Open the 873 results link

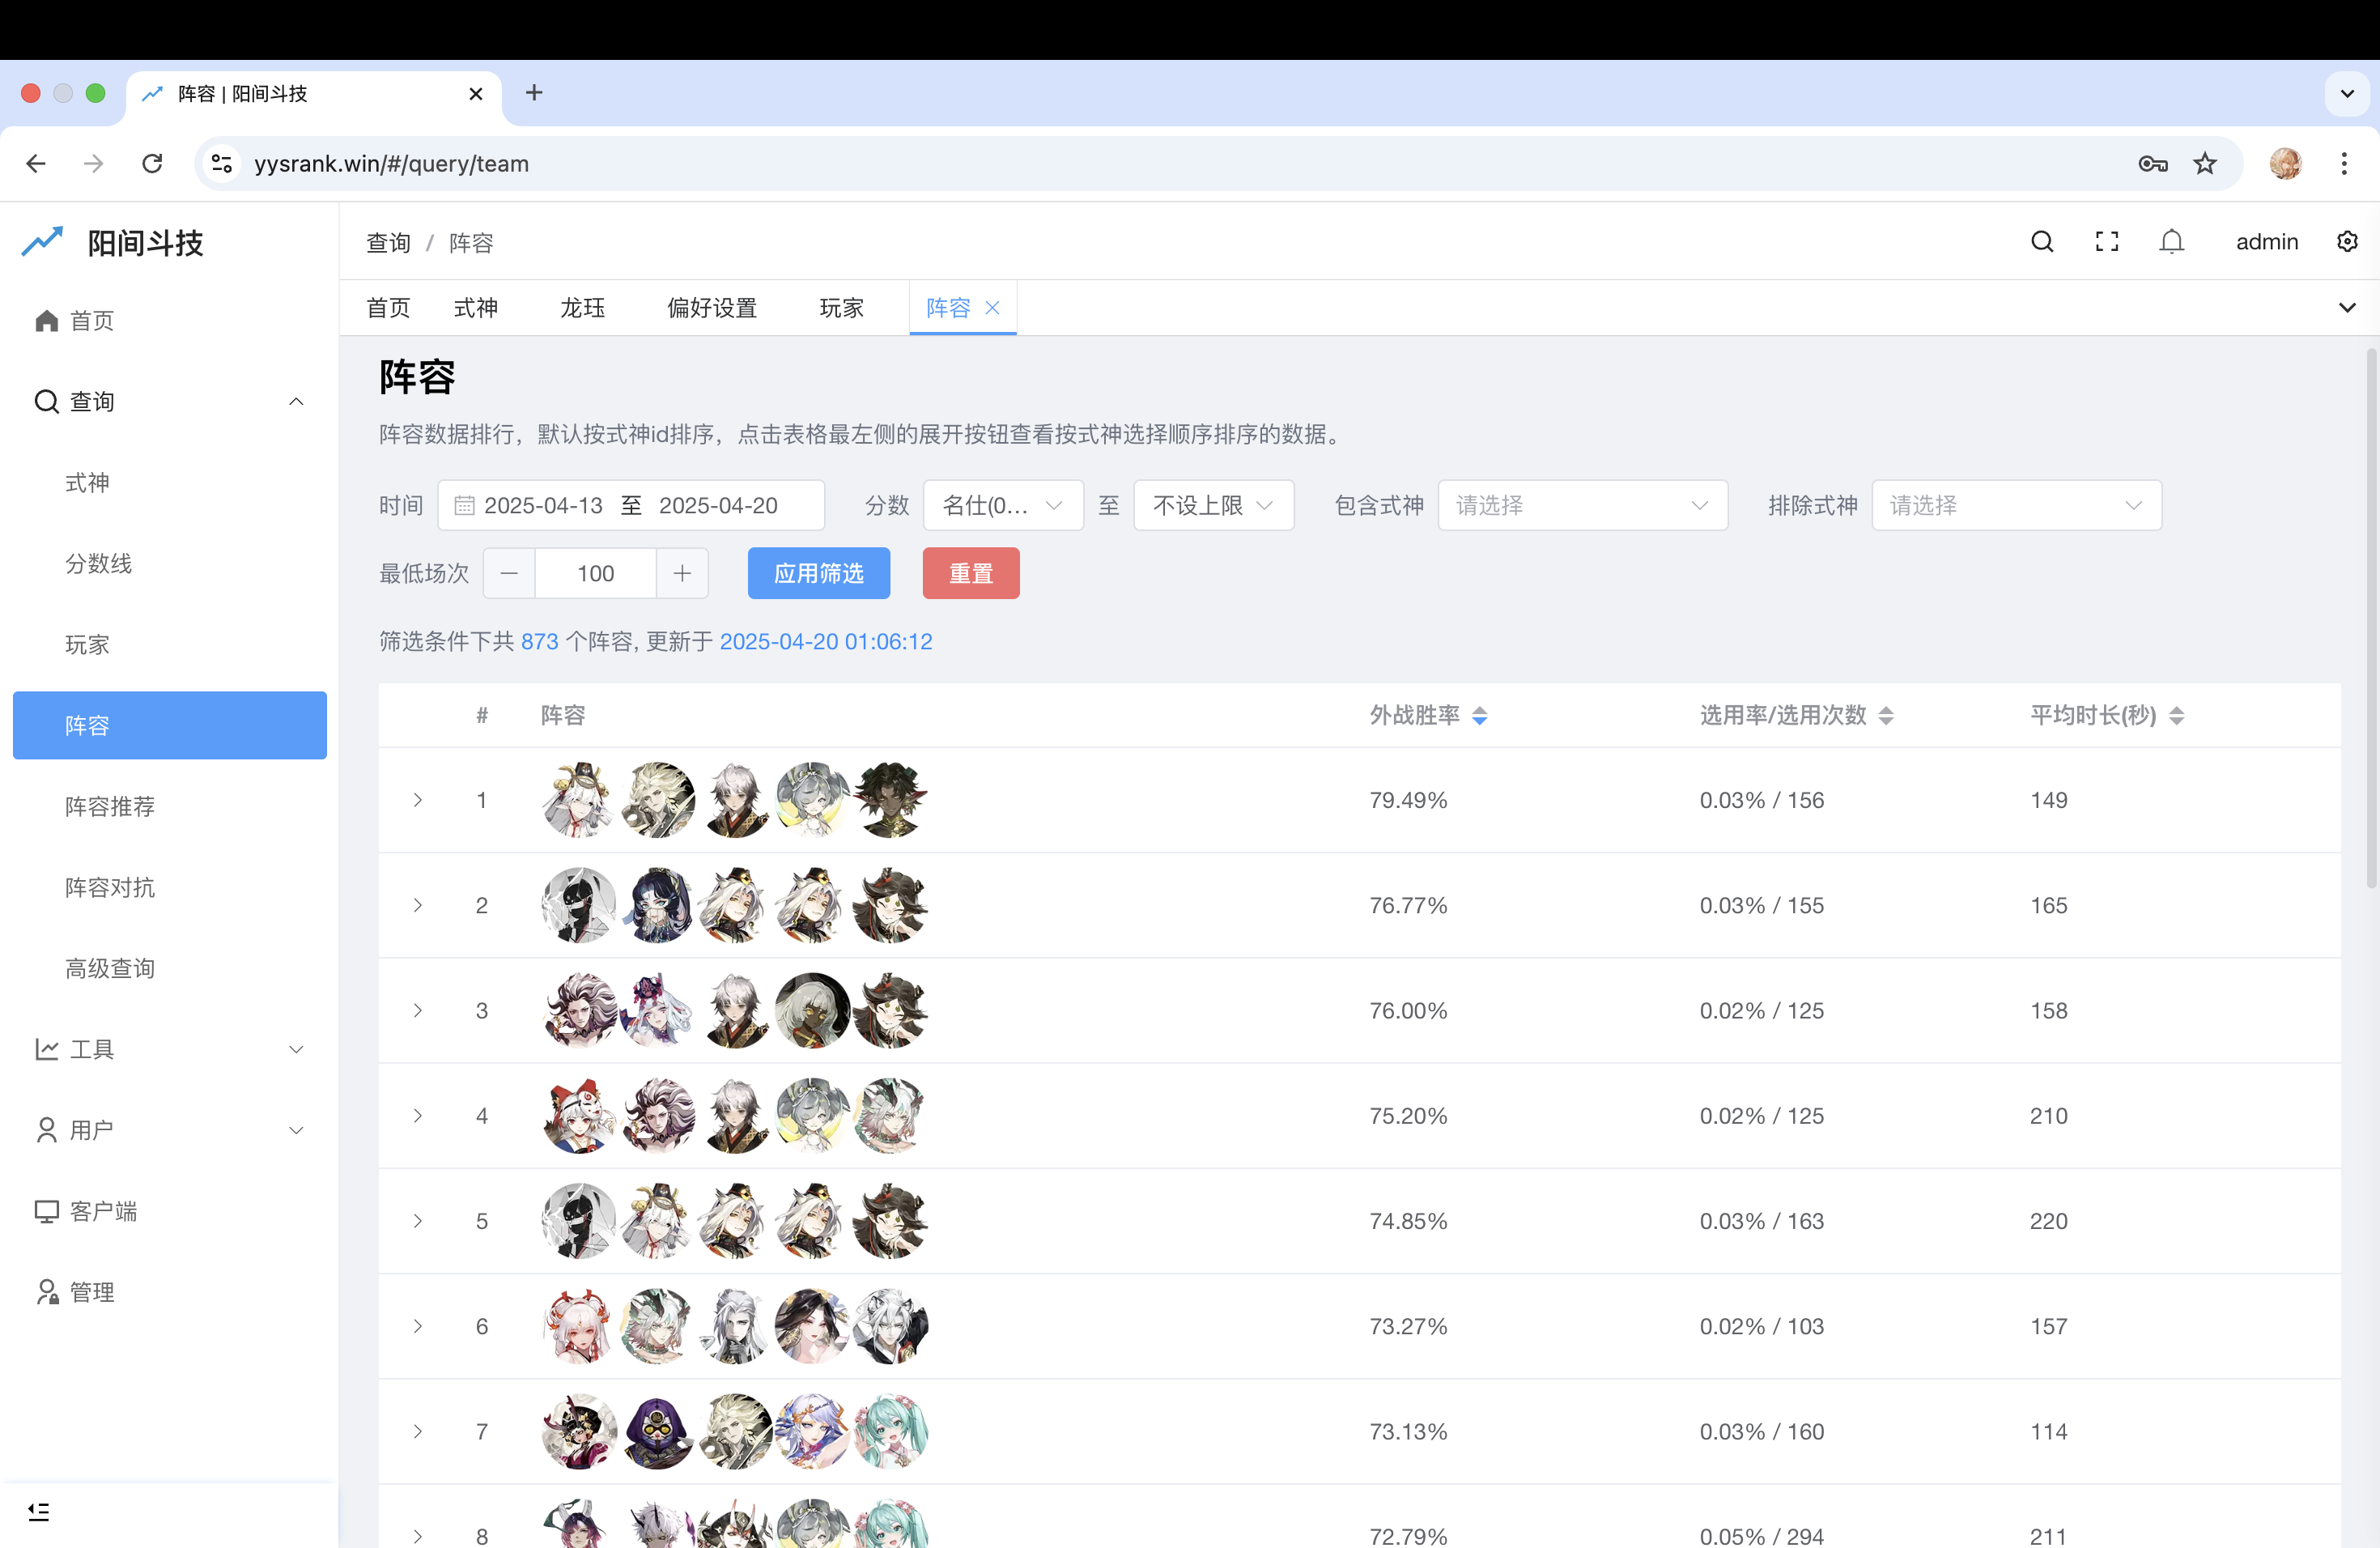539,641
